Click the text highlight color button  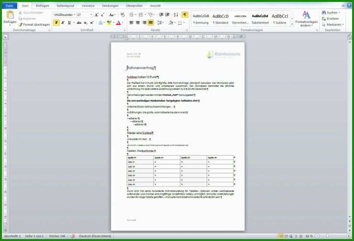[109, 23]
